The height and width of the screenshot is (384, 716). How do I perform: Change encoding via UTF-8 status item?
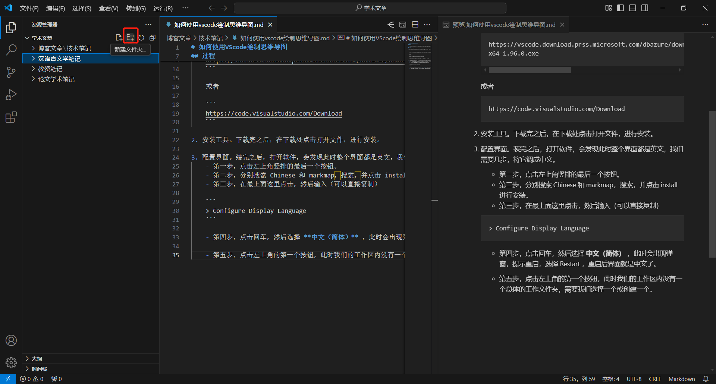tap(634, 379)
